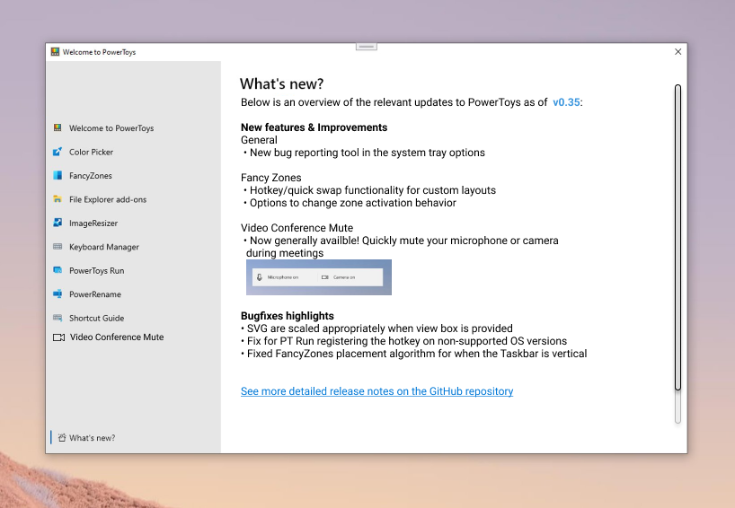Go to the Keyboard Manager section
Viewport: 735px width, 508px height.
coord(104,247)
